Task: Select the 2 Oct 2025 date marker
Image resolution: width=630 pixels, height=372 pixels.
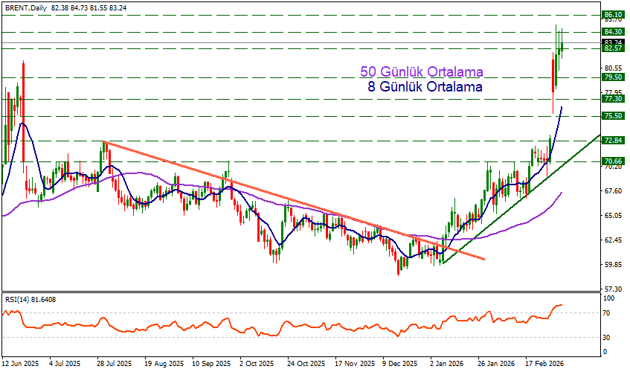Action: pos(255,365)
